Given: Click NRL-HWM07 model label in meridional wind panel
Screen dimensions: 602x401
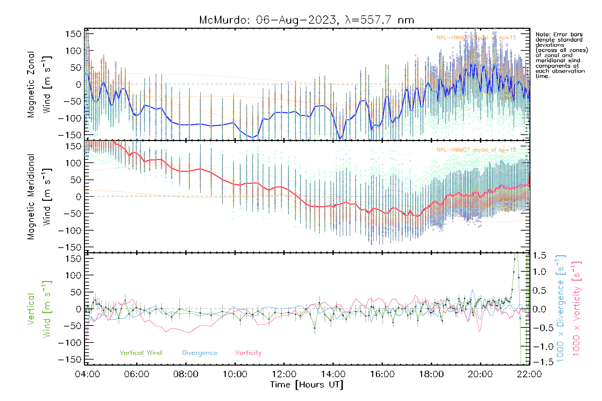Looking at the screenshot, I should point(476,150).
